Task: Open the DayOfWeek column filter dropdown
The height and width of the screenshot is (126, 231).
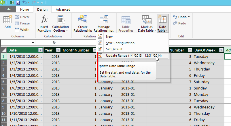Action: [x=221, y=50]
